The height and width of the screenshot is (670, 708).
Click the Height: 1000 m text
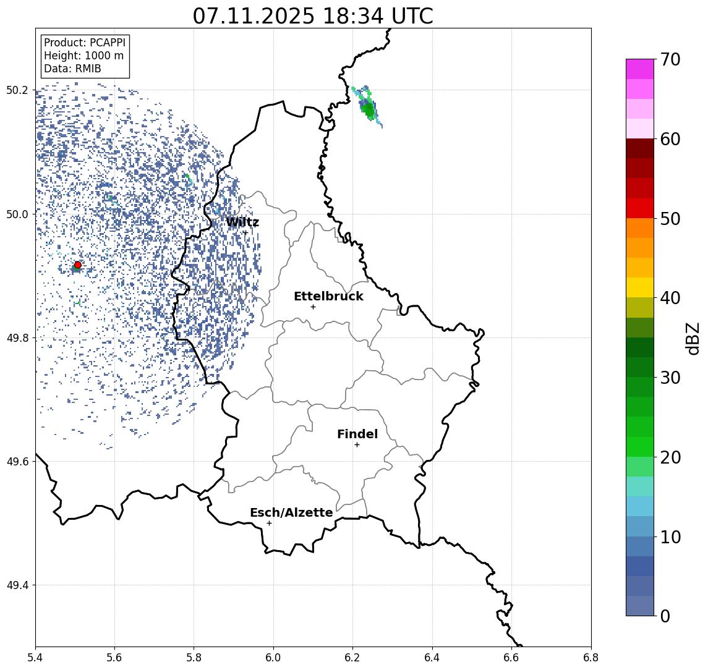[83, 56]
